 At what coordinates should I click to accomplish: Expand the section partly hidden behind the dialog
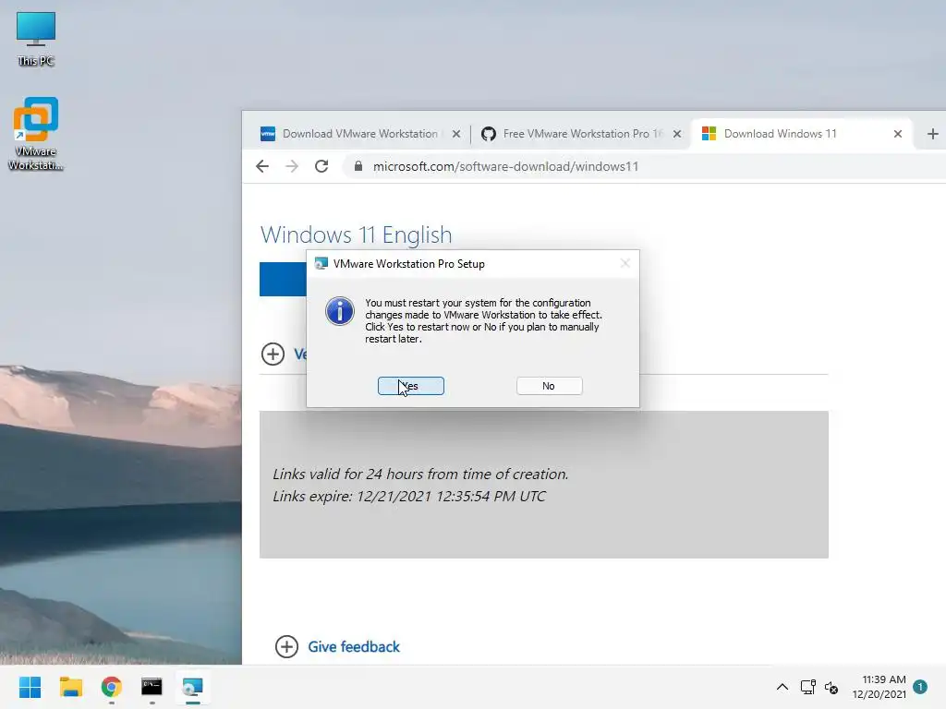point(273,354)
